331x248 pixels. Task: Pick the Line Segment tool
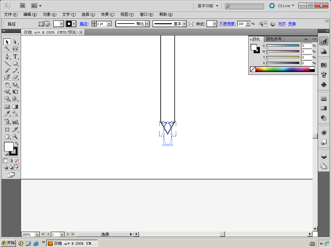coord(7,63)
